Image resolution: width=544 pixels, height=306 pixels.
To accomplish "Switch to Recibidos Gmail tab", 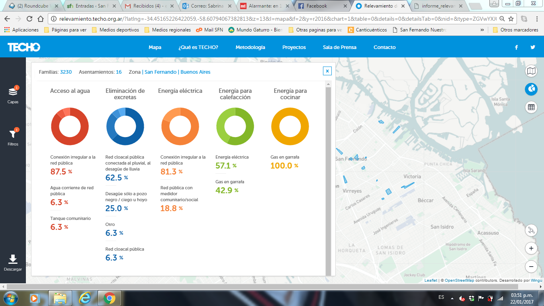I will [x=148, y=6].
